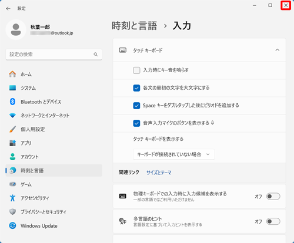The width and height of the screenshot is (294, 243).
Task: Click the ゲーム controller icon
Action: [12, 184]
